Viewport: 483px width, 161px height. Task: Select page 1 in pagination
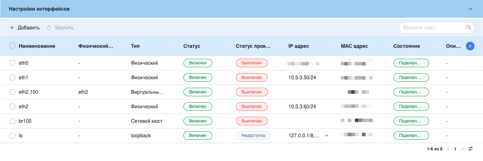(x=455, y=149)
